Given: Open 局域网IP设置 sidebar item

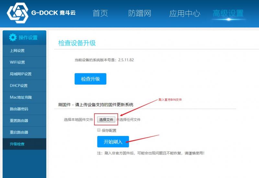Looking at the screenshot, I should click(21, 74).
